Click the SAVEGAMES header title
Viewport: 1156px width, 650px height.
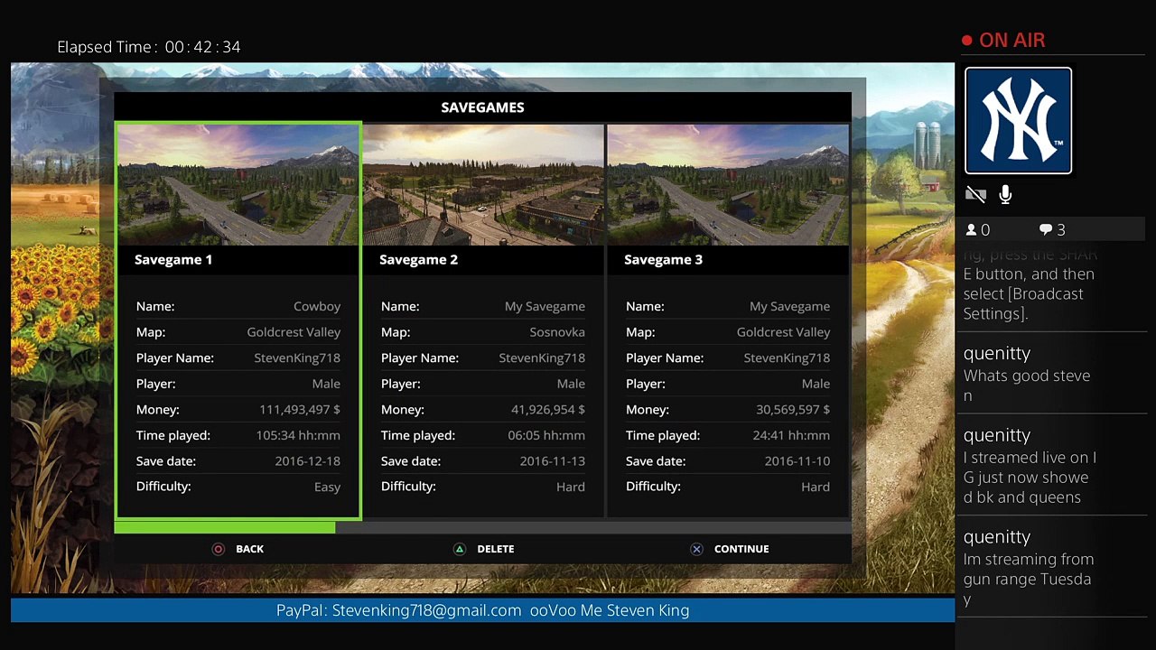point(482,107)
